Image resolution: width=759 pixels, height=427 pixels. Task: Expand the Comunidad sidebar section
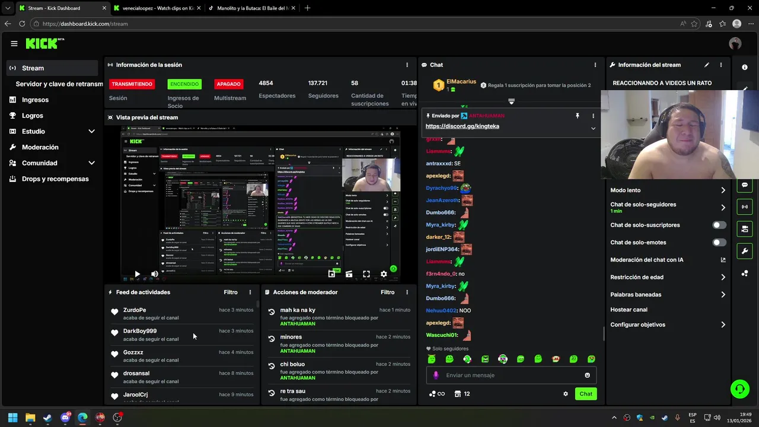tap(91, 163)
